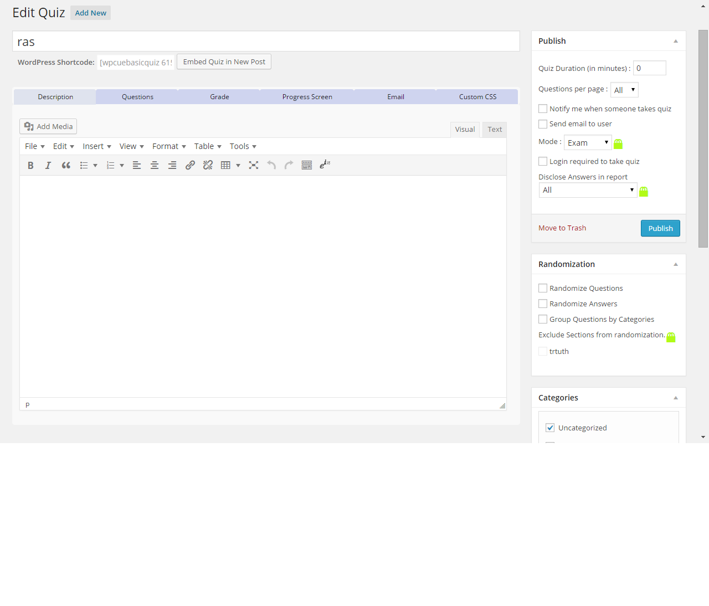Click the Add Media button
This screenshot has height=606, width=709.
(48, 126)
